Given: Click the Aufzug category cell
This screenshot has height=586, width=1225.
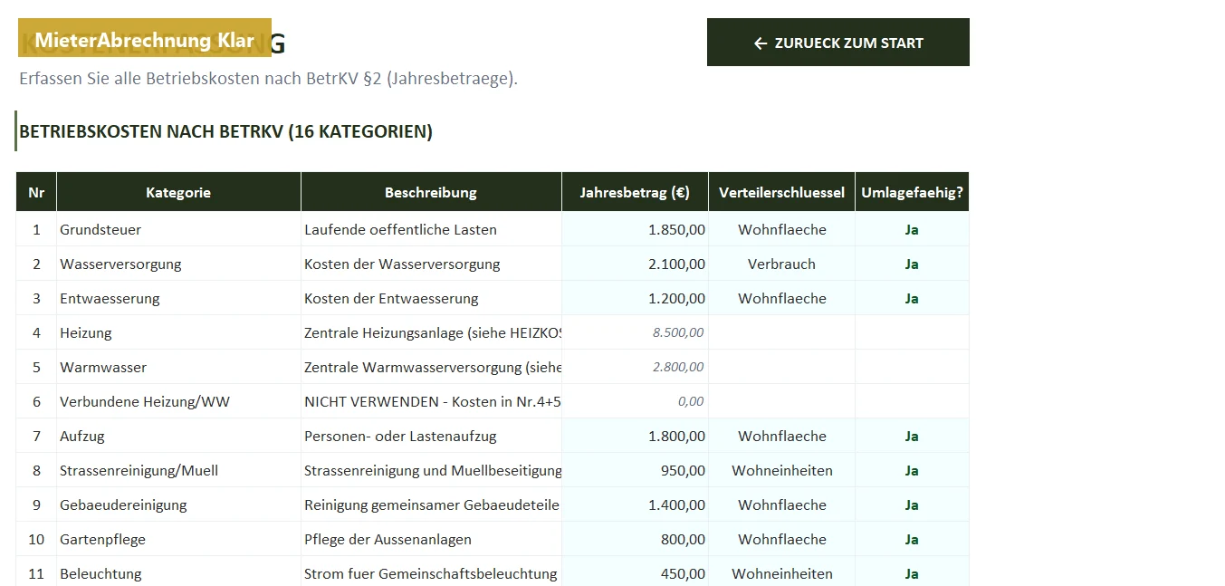Looking at the screenshot, I should [178, 436].
